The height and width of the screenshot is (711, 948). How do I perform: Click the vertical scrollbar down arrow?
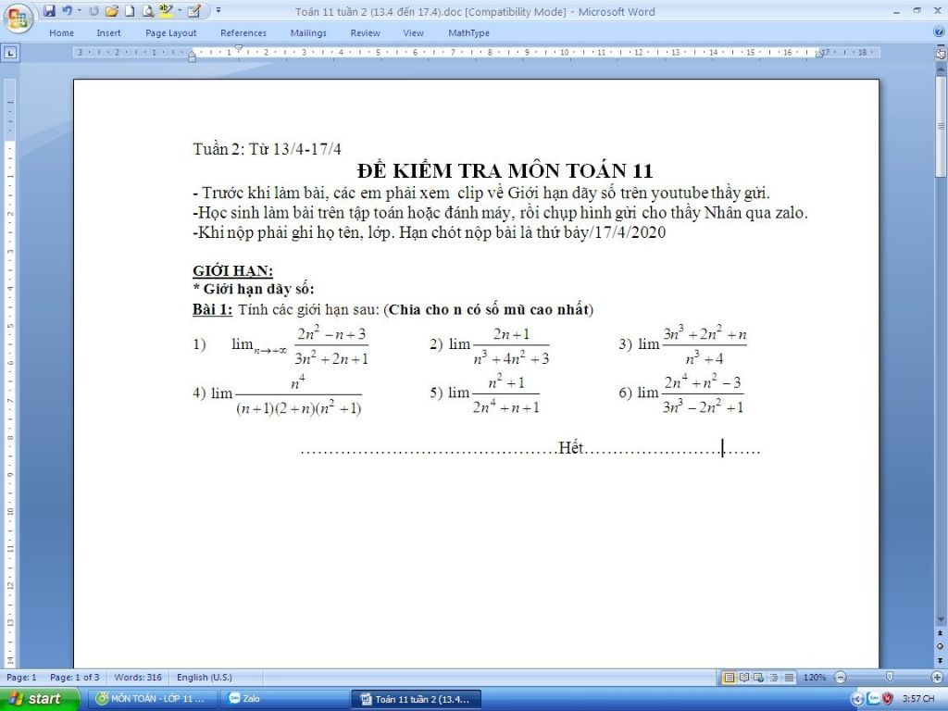point(941,619)
